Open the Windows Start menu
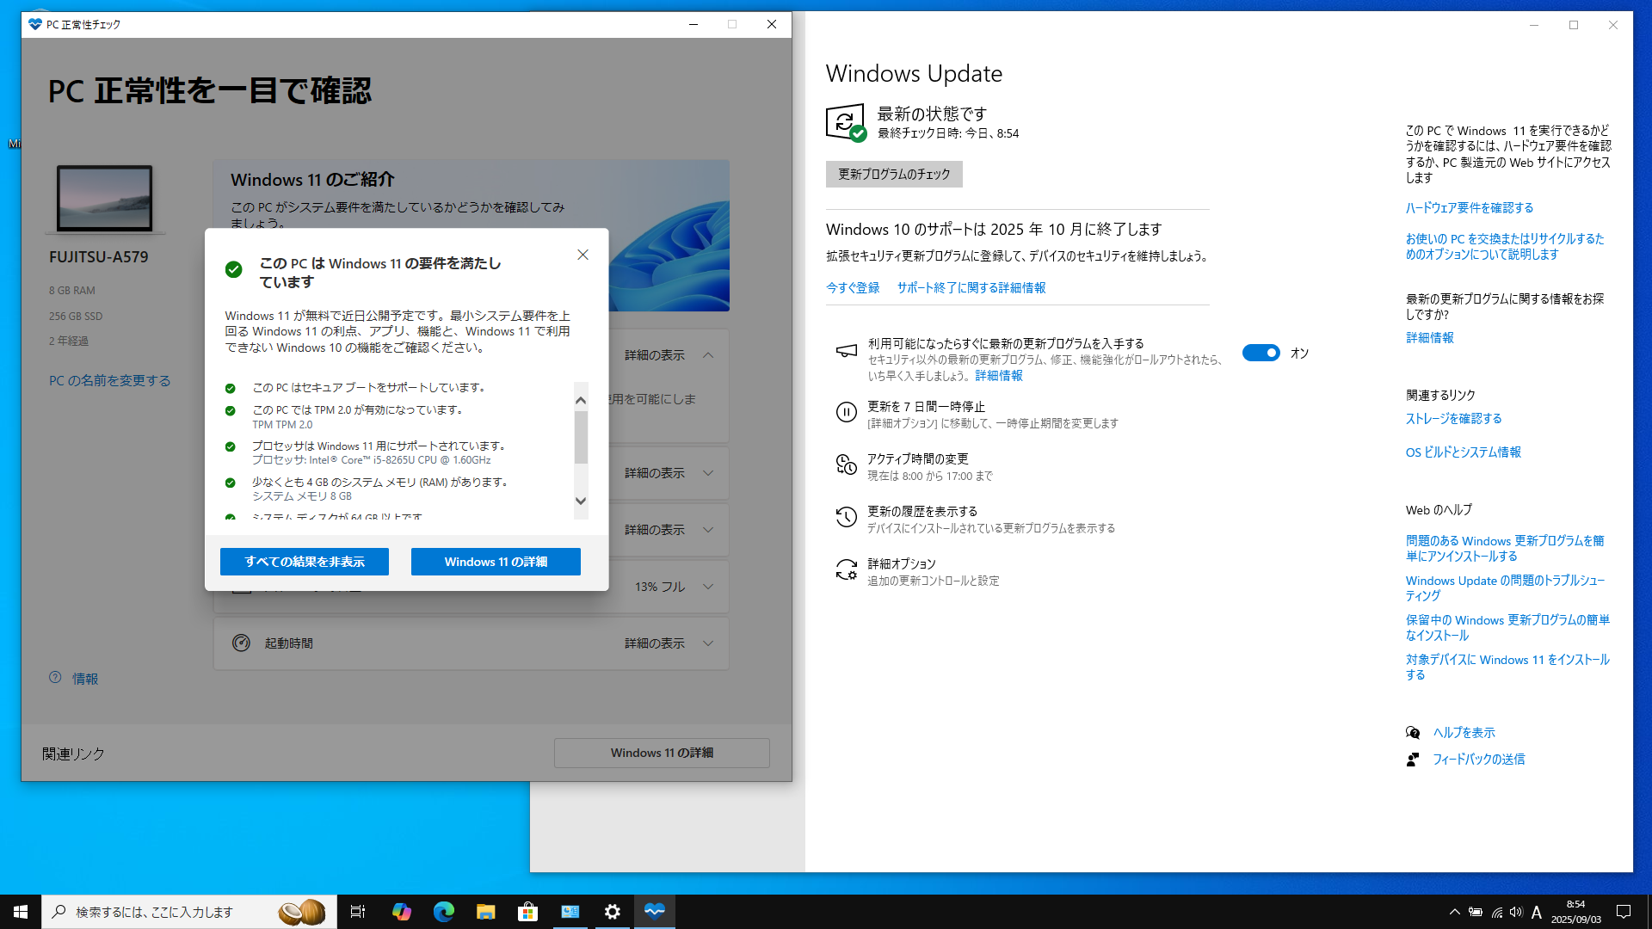The width and height of the screenshot is (1652, 929). (21, 912)
